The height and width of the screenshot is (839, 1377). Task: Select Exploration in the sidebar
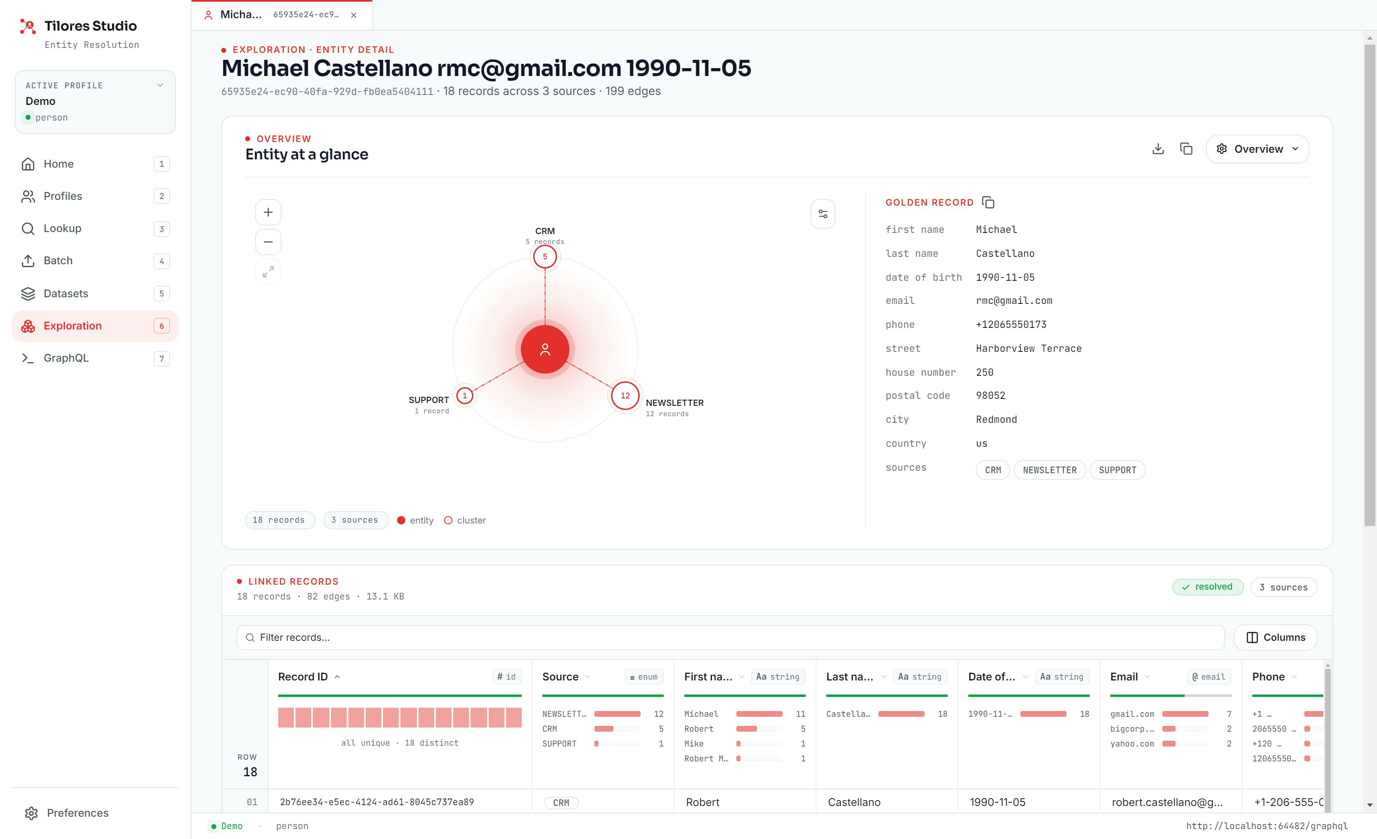click(95, 326)
